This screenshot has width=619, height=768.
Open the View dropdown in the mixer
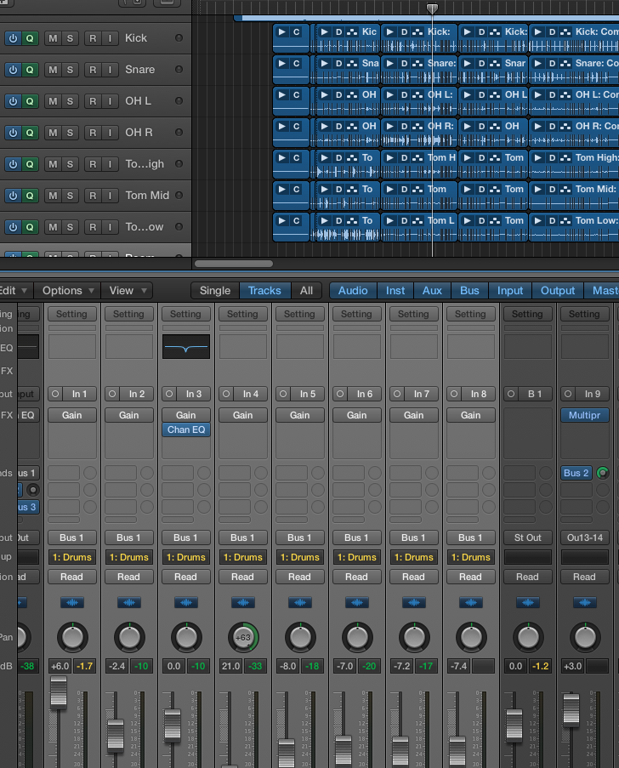pyautogui.click(x=127, y=291)
